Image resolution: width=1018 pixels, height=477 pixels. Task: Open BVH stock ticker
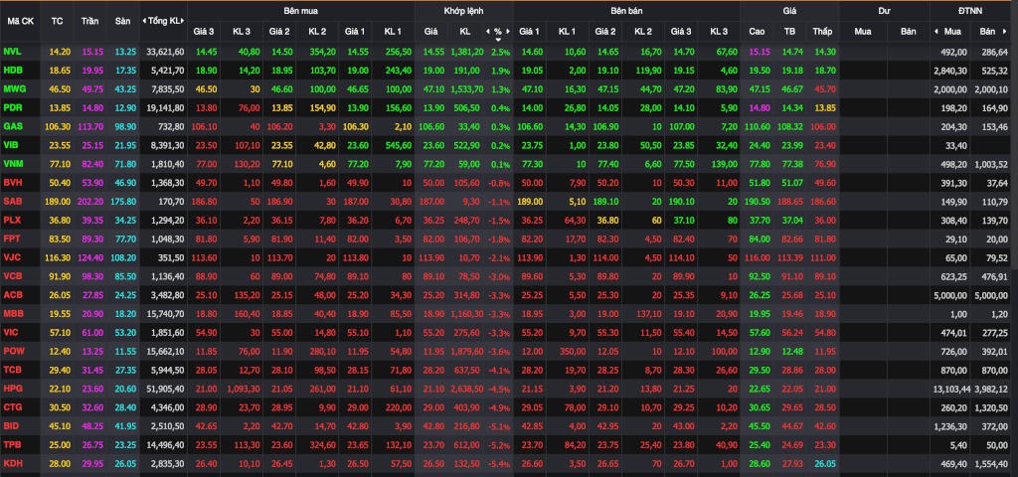click(13, 183)
